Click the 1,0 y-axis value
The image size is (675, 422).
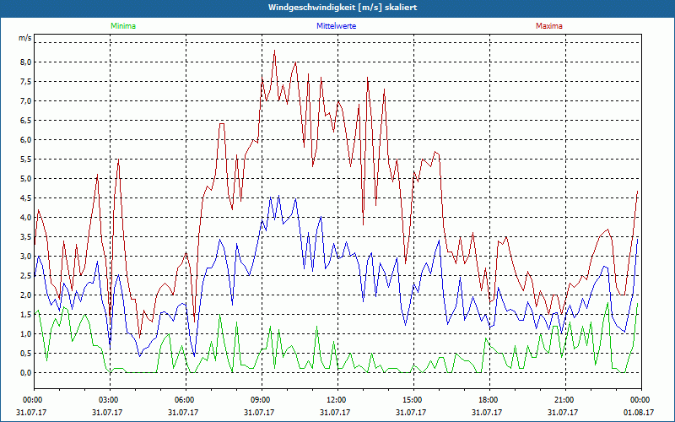pos(26,333)
